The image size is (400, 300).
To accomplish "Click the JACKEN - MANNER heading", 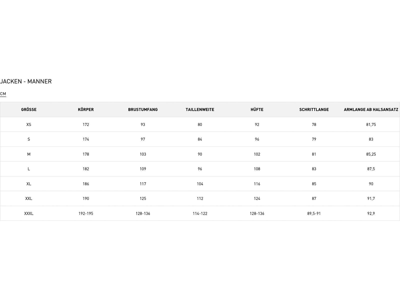I will tap(26, 81).
